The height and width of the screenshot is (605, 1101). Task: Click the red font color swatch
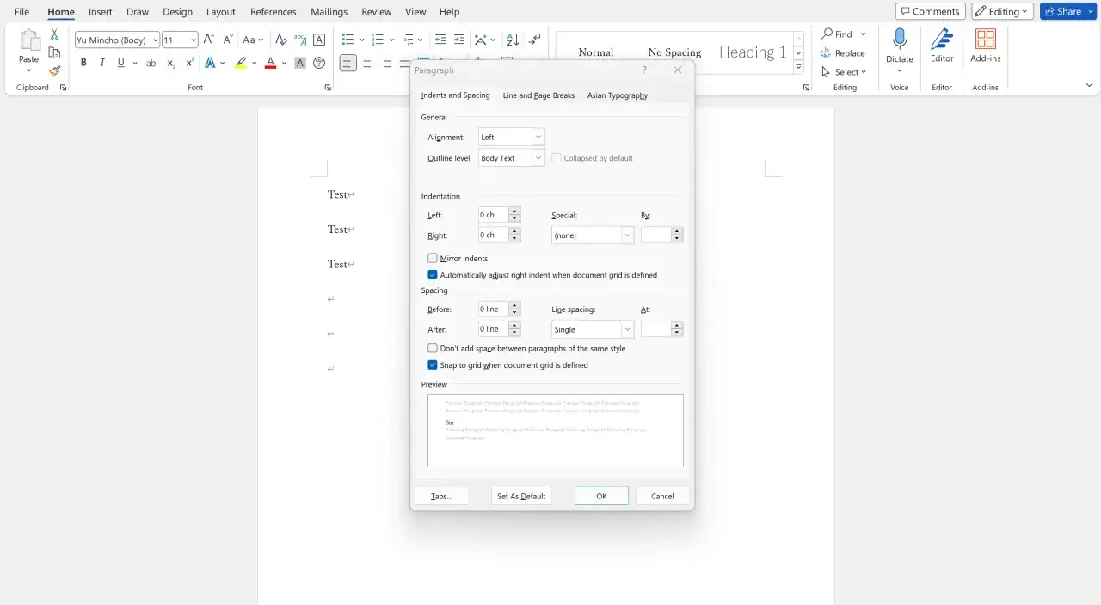pos(270,63)
